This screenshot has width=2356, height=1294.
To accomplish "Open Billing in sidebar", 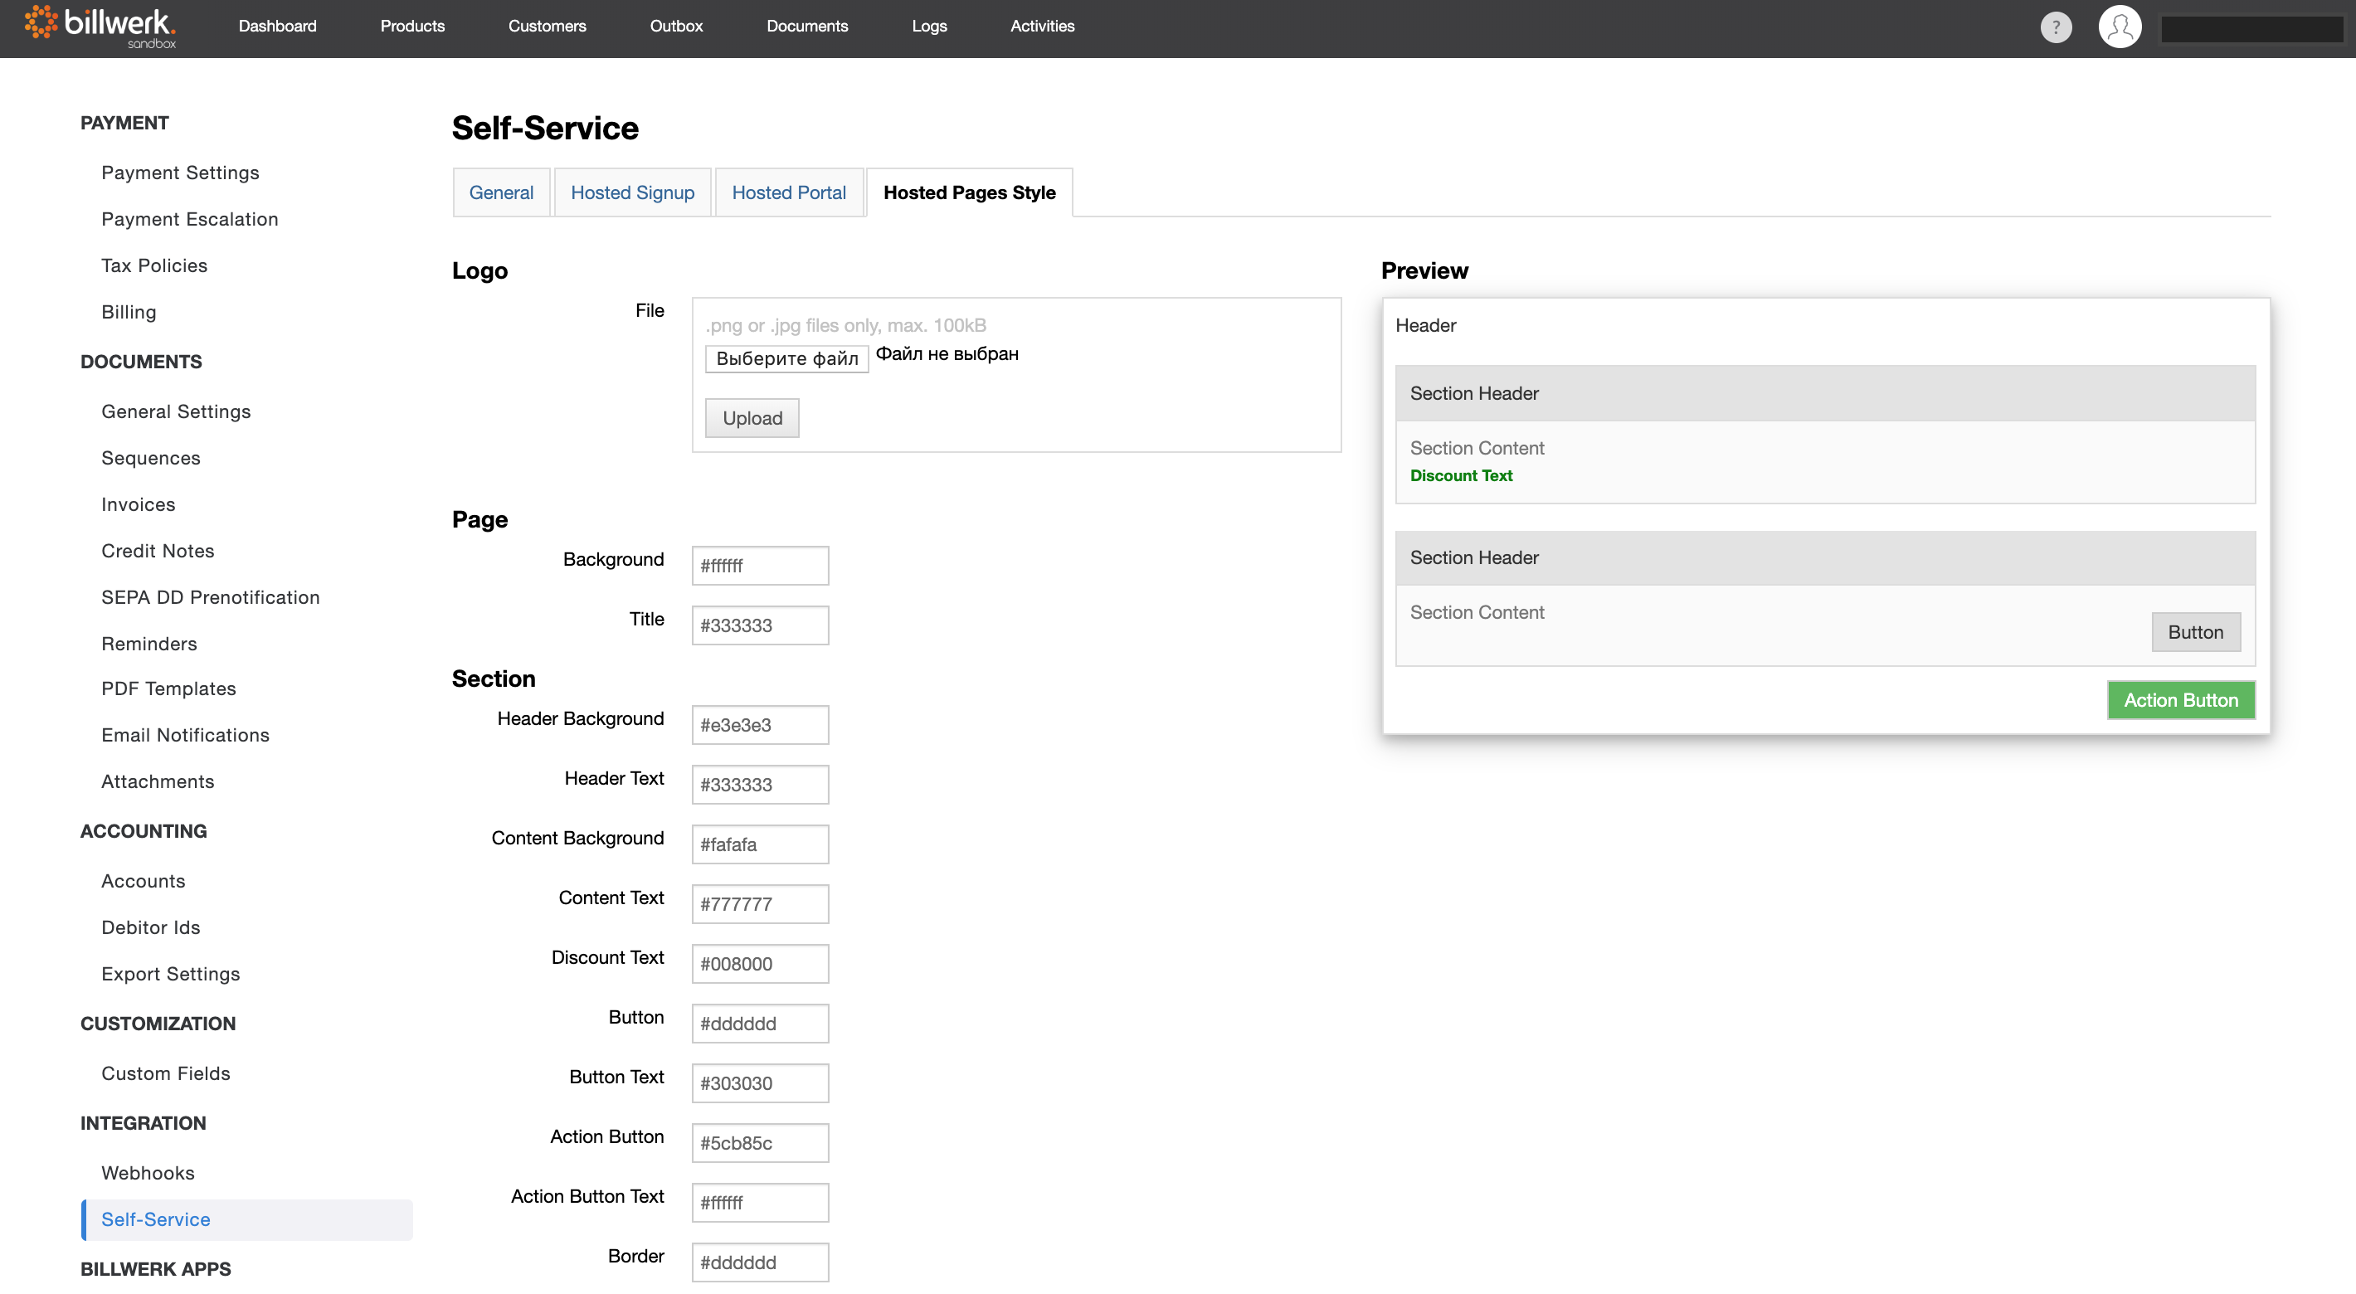I will click(129, 312).
